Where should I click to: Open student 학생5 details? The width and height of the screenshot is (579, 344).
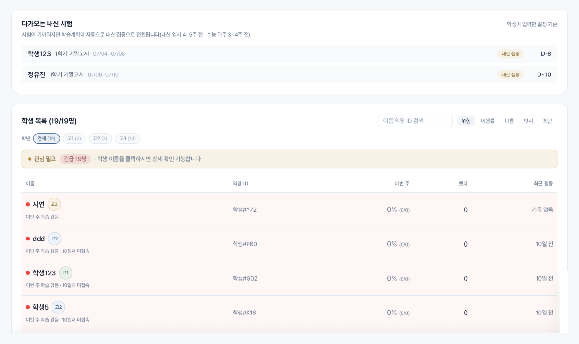(41, 307)
